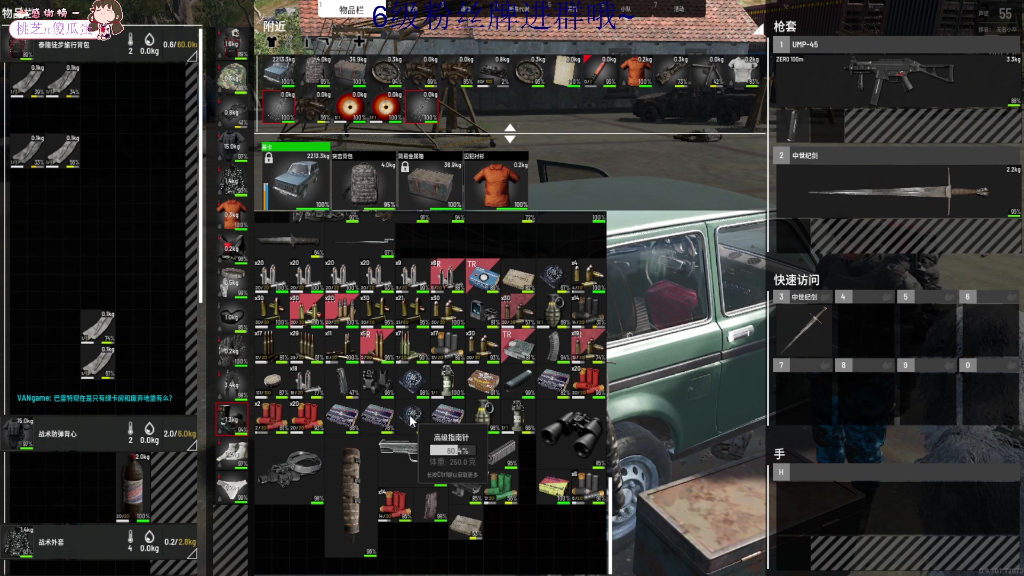Open the 物品栏 inventory tab
Image resolution: width=1024 pixels, height=576 pixels.
[351, 10]
